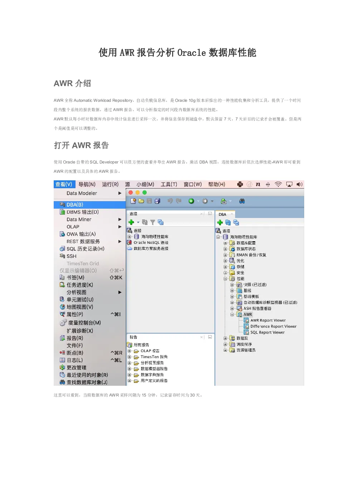The width and height of the screenshot is (355, 503).
Task: Collapse 海淘物理性能库 in DBA panel
Action: [218, 237]
